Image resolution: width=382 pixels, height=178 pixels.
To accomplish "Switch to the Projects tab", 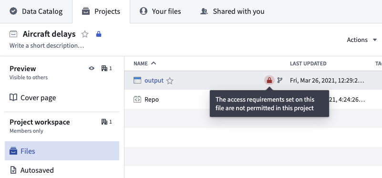I will 101,11.
